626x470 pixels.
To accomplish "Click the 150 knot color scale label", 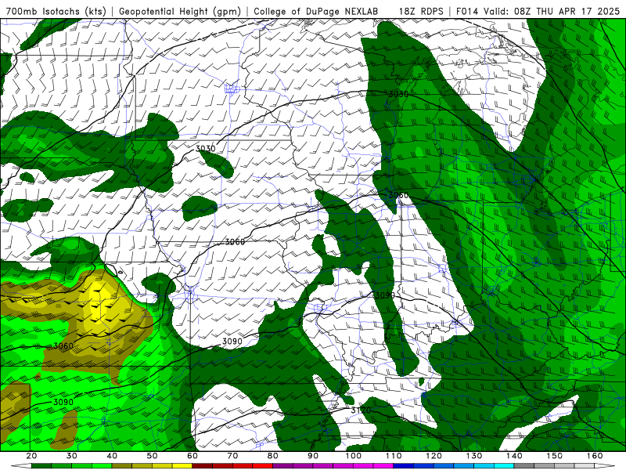I will pos(555,456).
